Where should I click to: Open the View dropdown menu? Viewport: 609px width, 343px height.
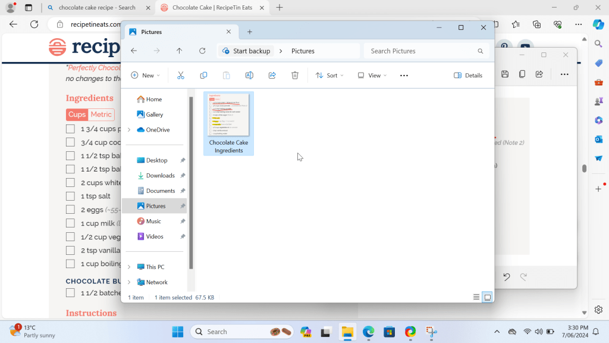(372, 76)
